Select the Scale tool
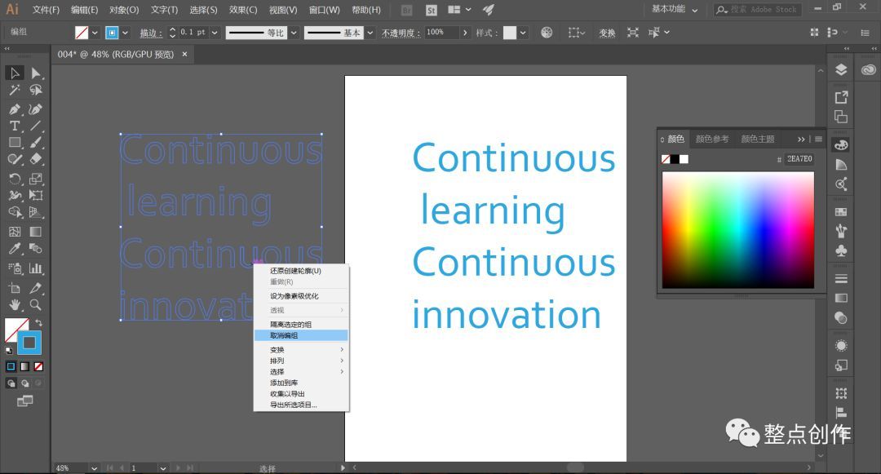Screen dimensions: 881x474 click(x=35, y=179)
